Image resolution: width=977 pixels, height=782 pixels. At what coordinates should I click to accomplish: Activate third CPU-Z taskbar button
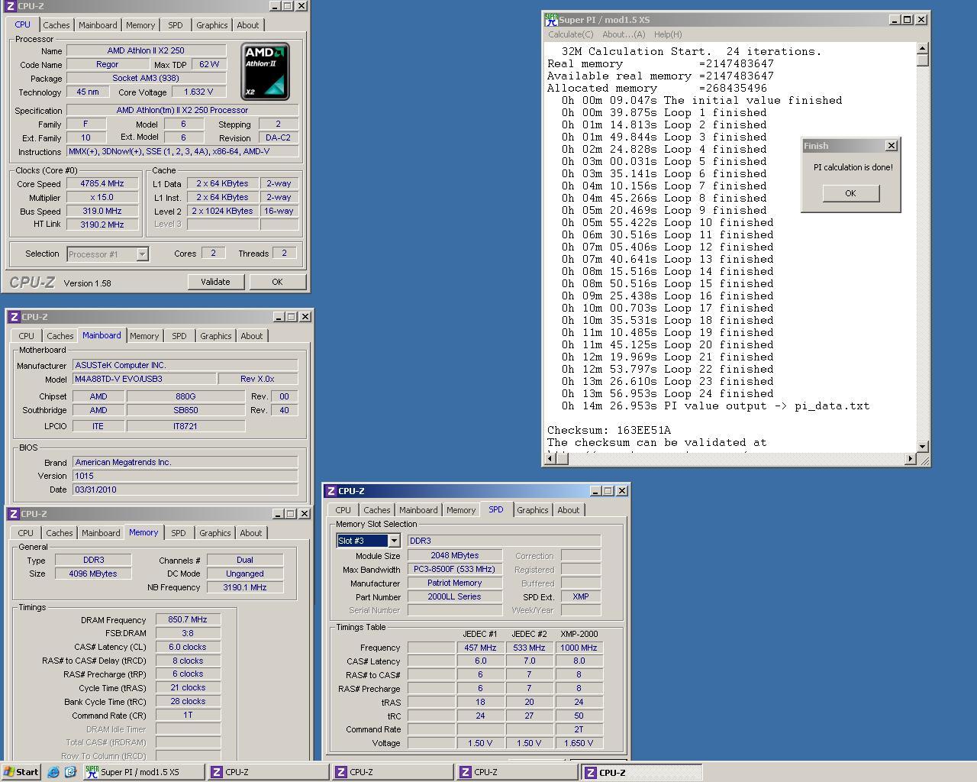pyautogui.click(x=517, y=772)
